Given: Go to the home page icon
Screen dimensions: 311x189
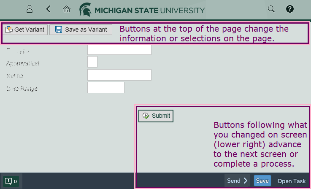Looking at the screenshot, I should [x=66, y=9].
